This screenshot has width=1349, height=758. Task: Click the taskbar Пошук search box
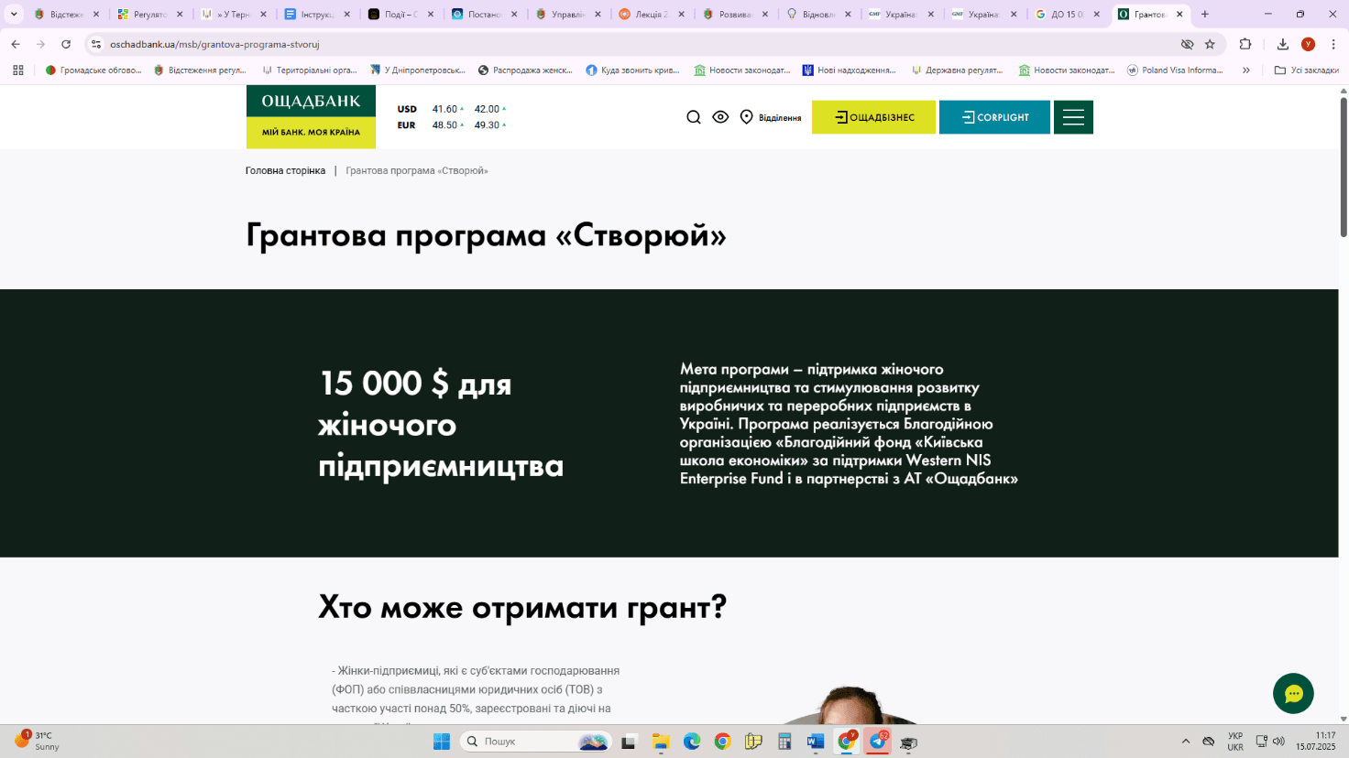click(x=534, y=742)
